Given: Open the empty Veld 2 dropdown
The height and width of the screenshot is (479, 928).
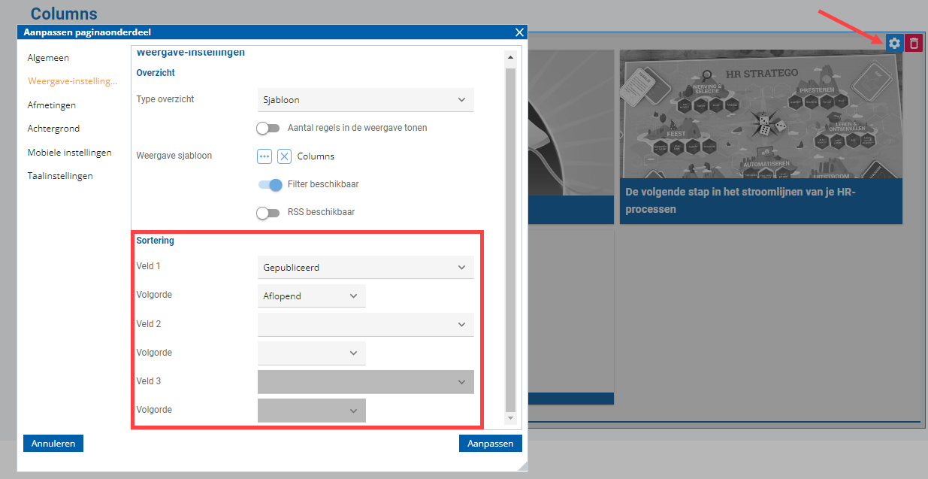Looking at the screenshot, I should coord(366,325).
